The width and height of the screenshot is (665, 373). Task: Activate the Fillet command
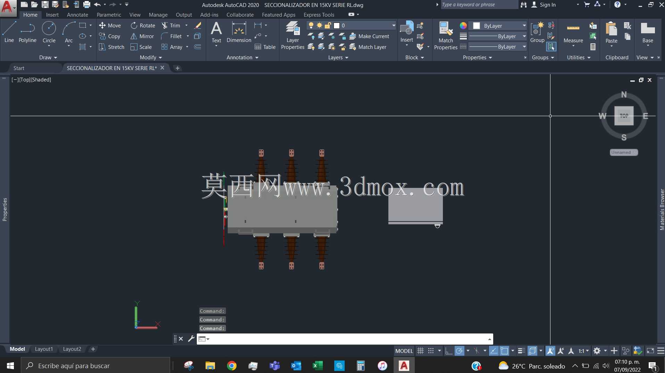[x=172, y=36]
